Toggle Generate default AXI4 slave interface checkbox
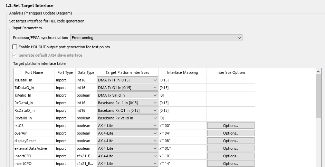This screenshot has height=167, width=325. point(15,55)
